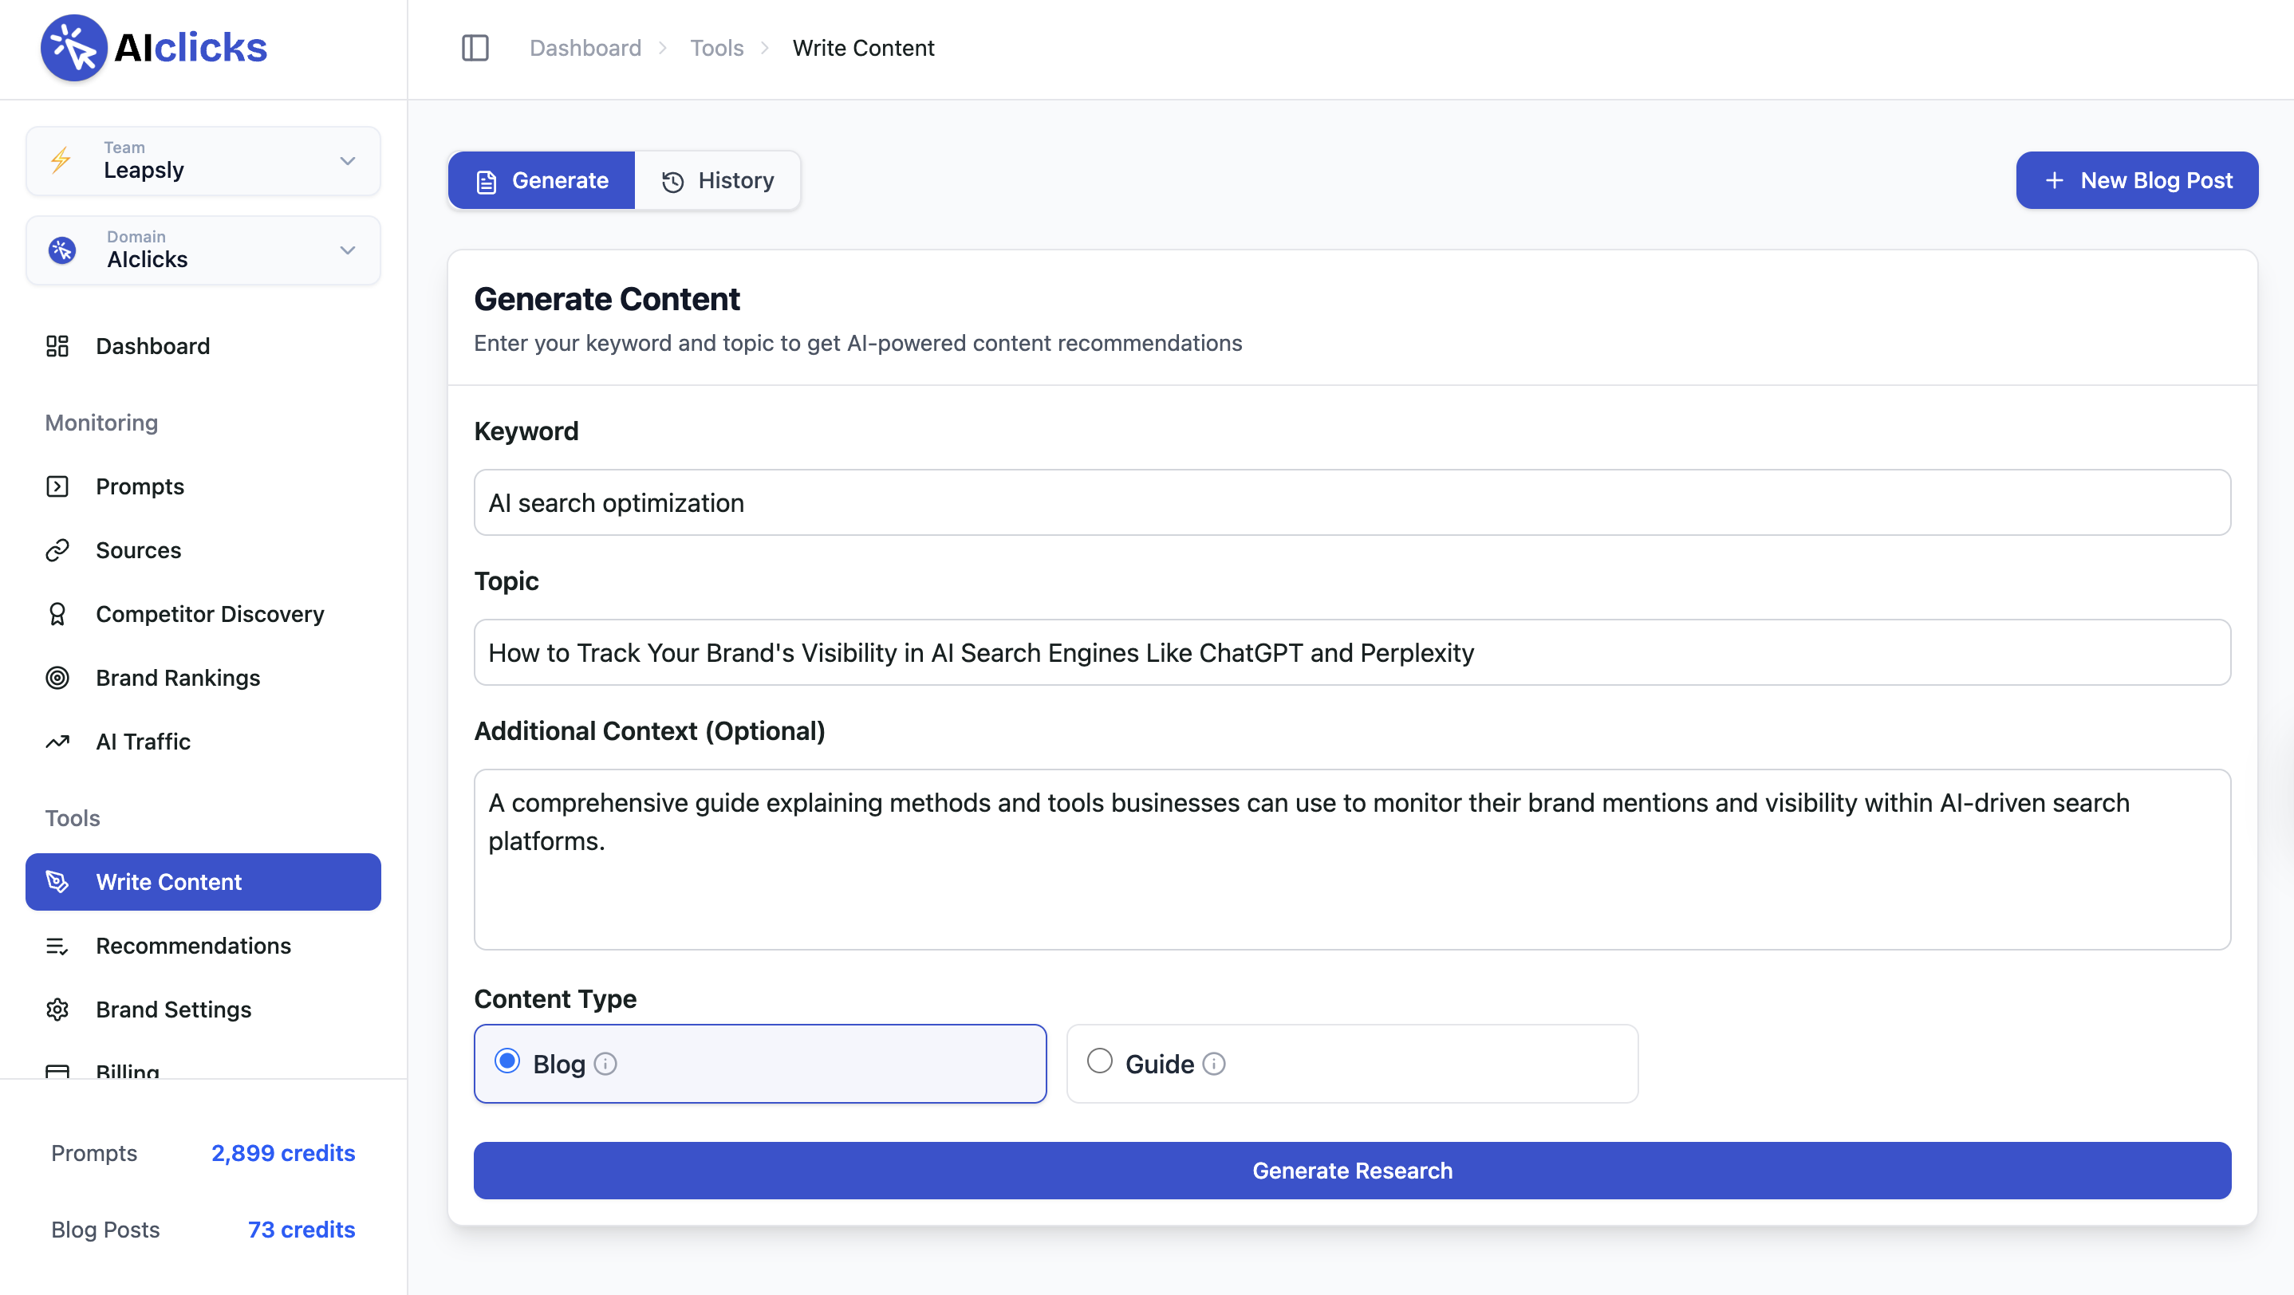
Task: Click the info icon next to Guide
Action: (1214, 1064)
